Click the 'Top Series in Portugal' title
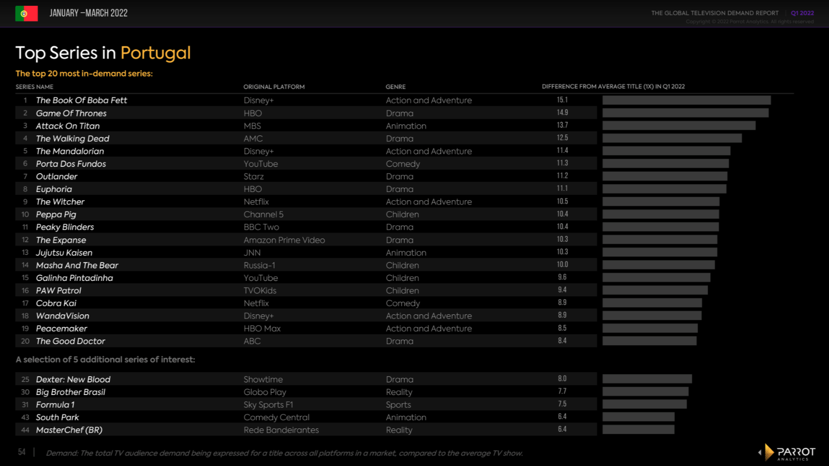The height and width of the screenshot is (466, 829). click(x=103, y=53)
